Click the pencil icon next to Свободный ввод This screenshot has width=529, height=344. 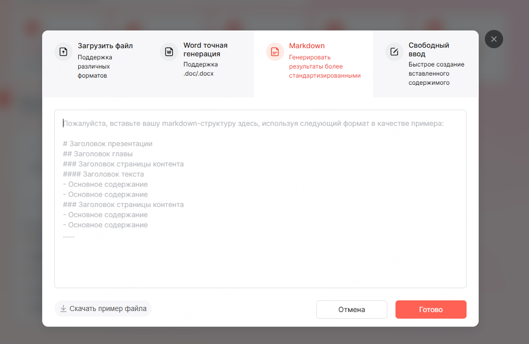[x=393, y=52]
